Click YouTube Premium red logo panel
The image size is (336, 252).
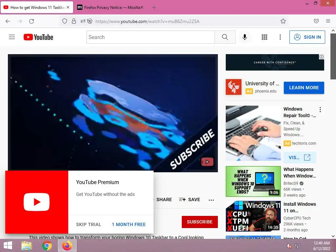pyautogui.click(x=37, y=202)
